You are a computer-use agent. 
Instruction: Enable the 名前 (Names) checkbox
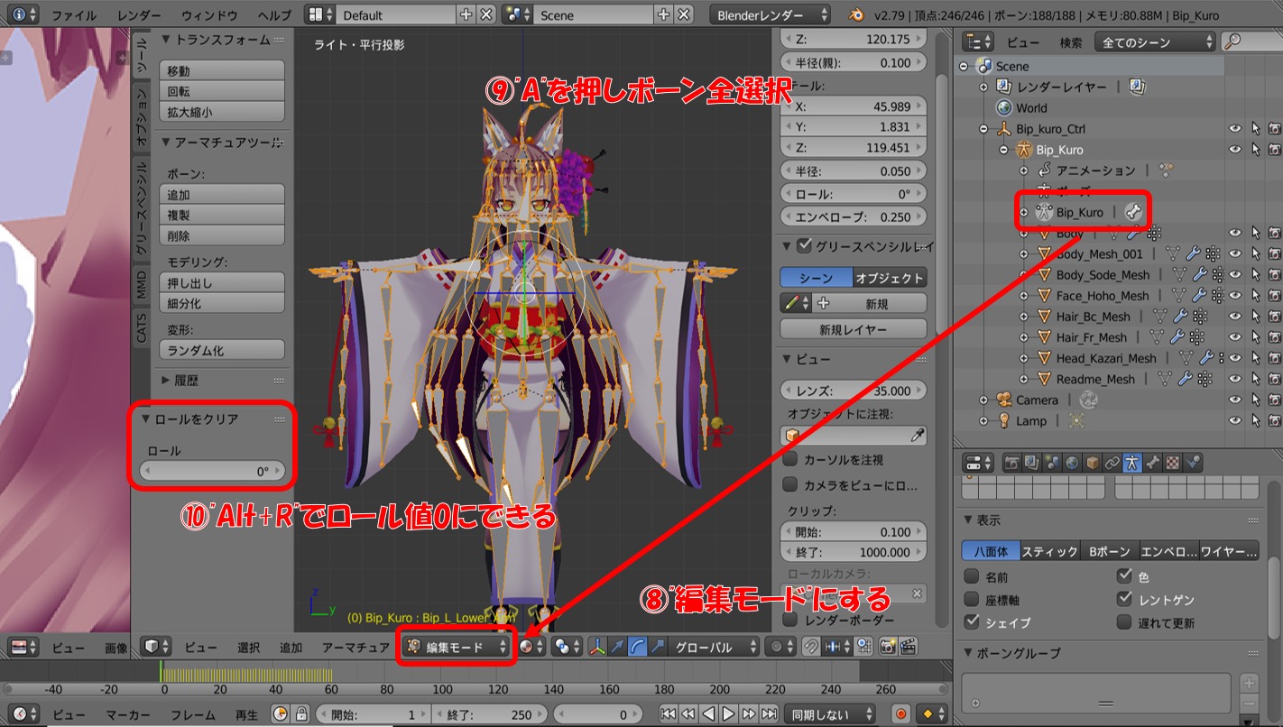[972, 576]
